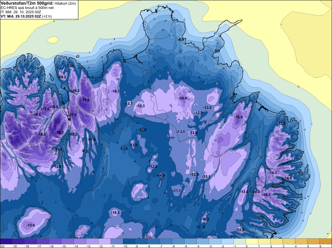Click legend swatch between 4 and 5
Image resolution: width=332 pixels, height=248 pixels.
pos(301,241)
